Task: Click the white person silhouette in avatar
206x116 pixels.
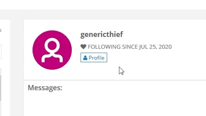Action: (x=52, y=50)
